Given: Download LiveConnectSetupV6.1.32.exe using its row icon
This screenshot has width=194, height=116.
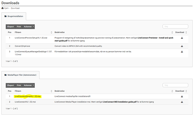Looking at the screenshot, I should [x=182, y=96].
